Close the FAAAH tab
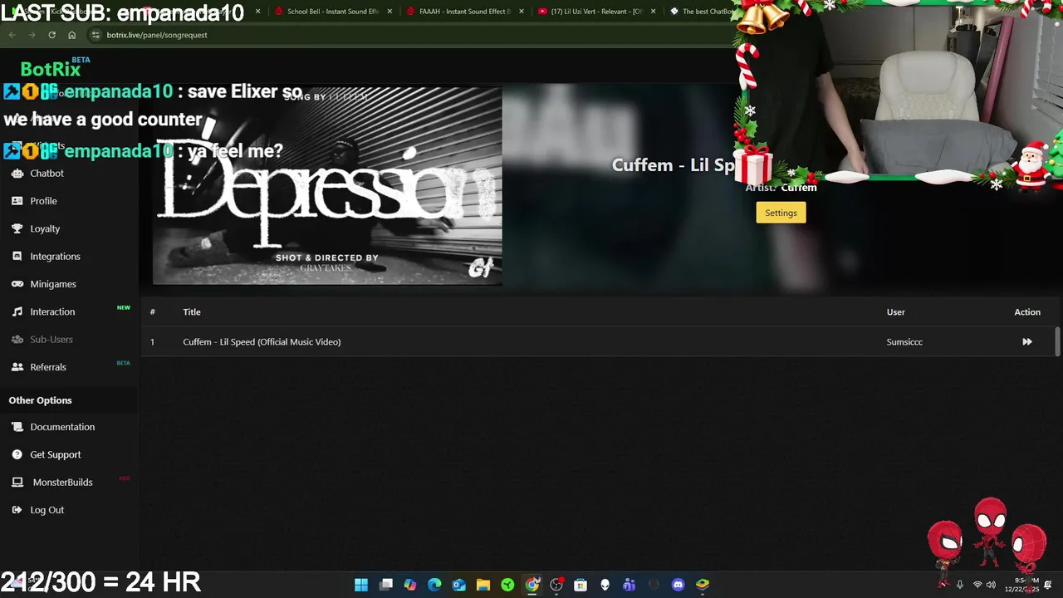 (x=522, y=12)
